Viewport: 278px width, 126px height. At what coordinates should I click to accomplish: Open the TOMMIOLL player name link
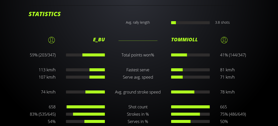click(x=184, y=40)
